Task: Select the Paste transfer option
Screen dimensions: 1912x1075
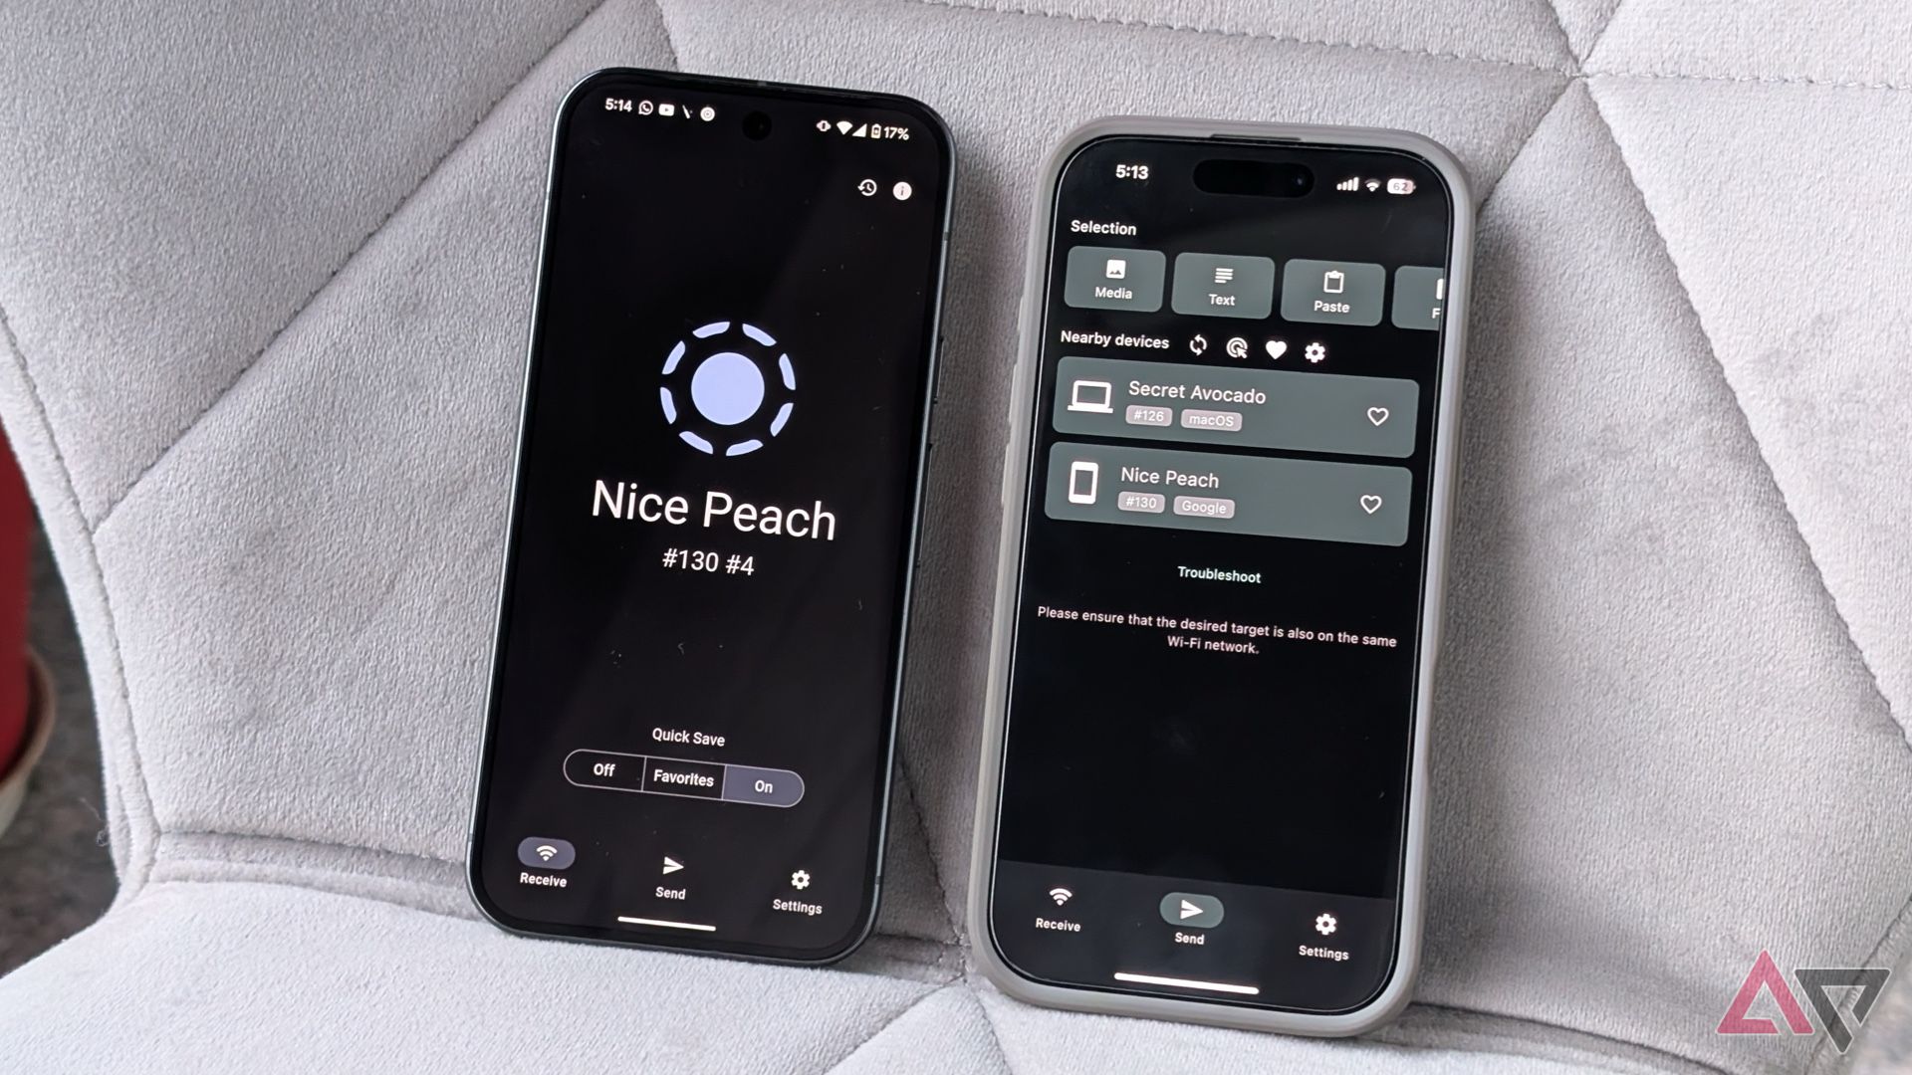Action: 1331,286
